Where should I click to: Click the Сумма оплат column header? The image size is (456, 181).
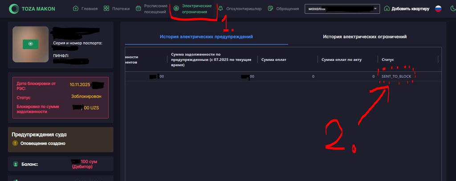pyautogui.click(x=274, y=59)
